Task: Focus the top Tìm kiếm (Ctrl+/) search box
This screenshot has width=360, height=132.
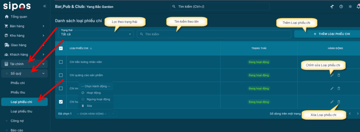Action: pyautogui.click(x=220, y=6)
